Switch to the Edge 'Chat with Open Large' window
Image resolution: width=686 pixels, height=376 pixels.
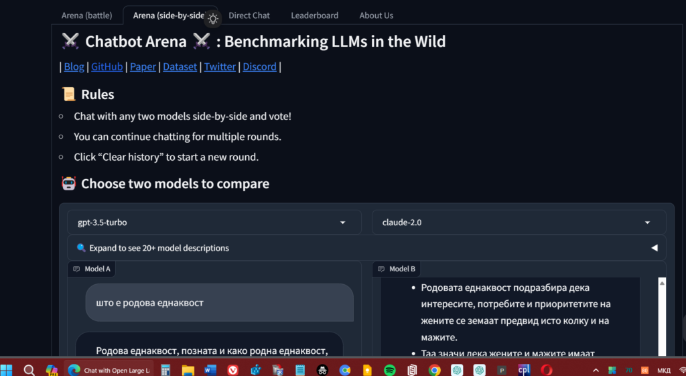(x=109, y=371)
